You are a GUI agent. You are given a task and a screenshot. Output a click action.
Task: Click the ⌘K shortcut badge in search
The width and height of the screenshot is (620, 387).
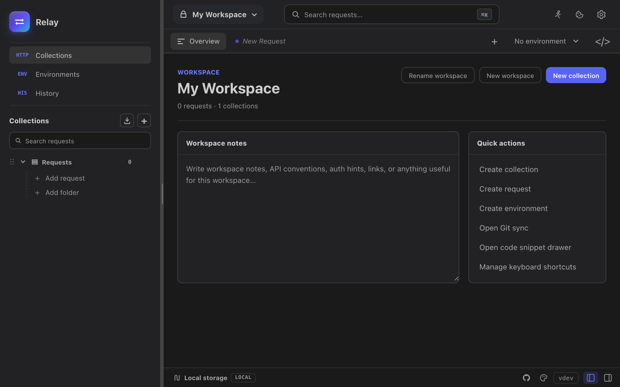[x=485, y=14]
